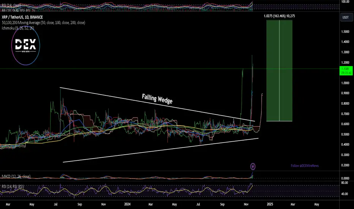Click the Mar label right after 2025
Image resolution: width=354 pixels, height=209 pixels.
pos(293,204)
